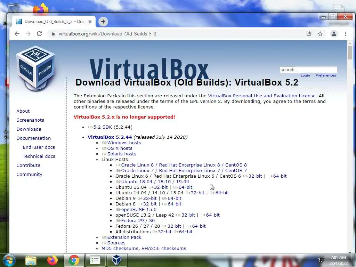Select the Download_Old_Builds_5_2 browser tab
Viewport: 356px width, 267px height.
pos(53,22)
